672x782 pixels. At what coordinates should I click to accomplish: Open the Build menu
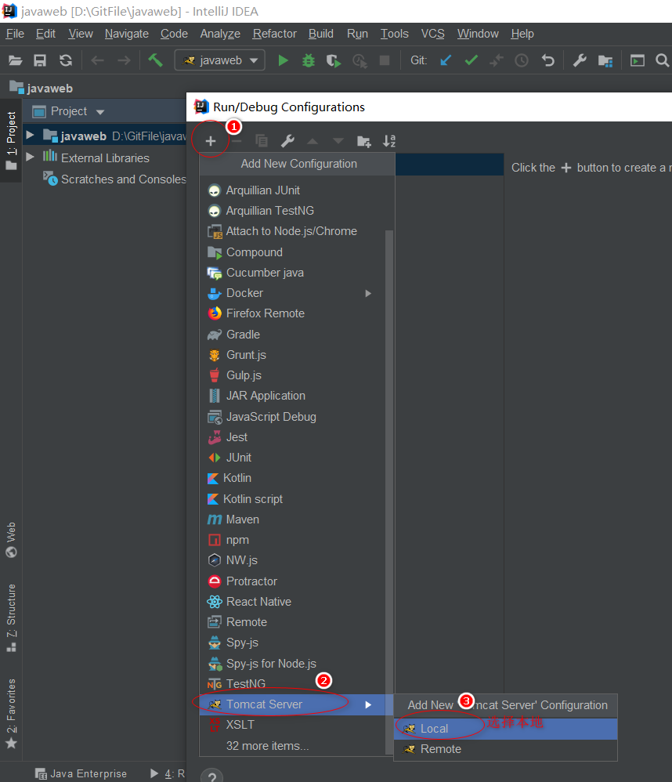pos(320,34)
